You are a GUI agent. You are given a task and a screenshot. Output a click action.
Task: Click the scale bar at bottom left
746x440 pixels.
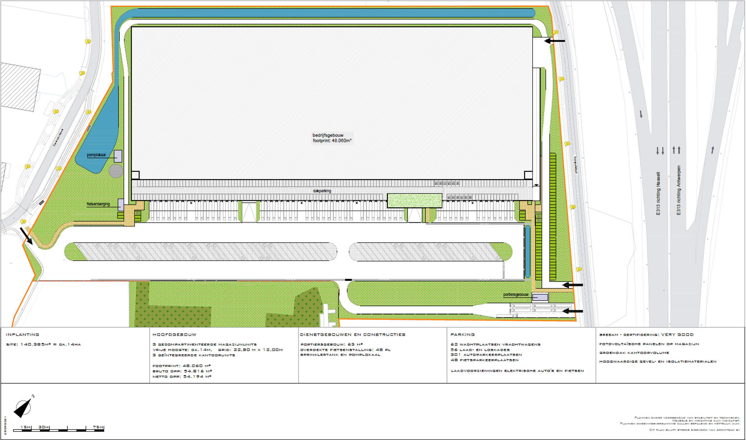tap(58, 430)
